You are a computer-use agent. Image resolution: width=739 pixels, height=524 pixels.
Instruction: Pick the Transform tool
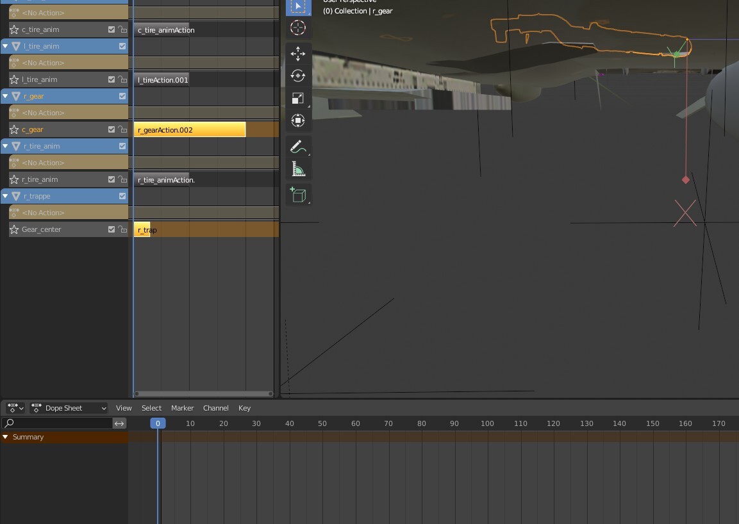click(x=298, y=120)
